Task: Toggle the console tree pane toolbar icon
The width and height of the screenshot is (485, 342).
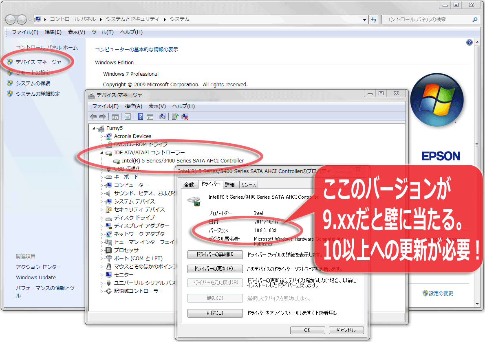Action: pyautogui.click(x=115, y=116)
